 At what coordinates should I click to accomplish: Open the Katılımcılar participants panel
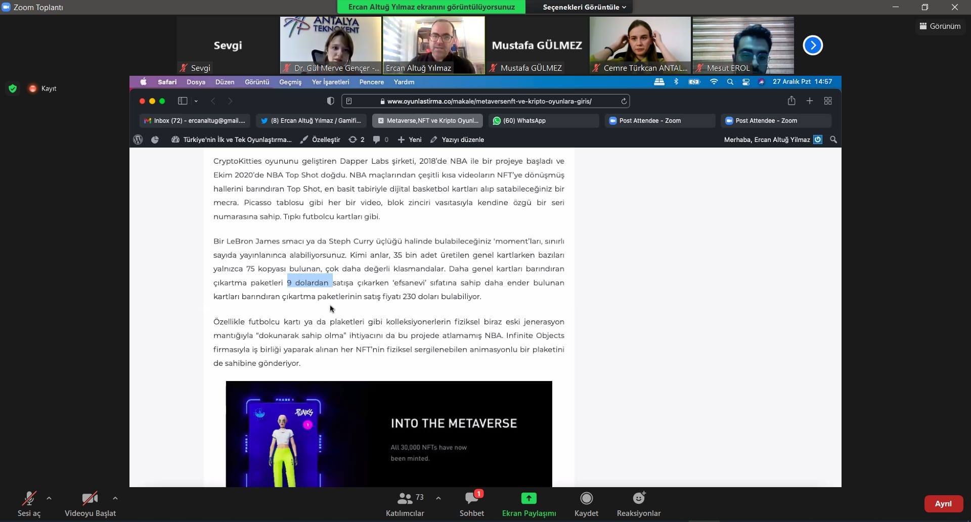click(405, 504)
